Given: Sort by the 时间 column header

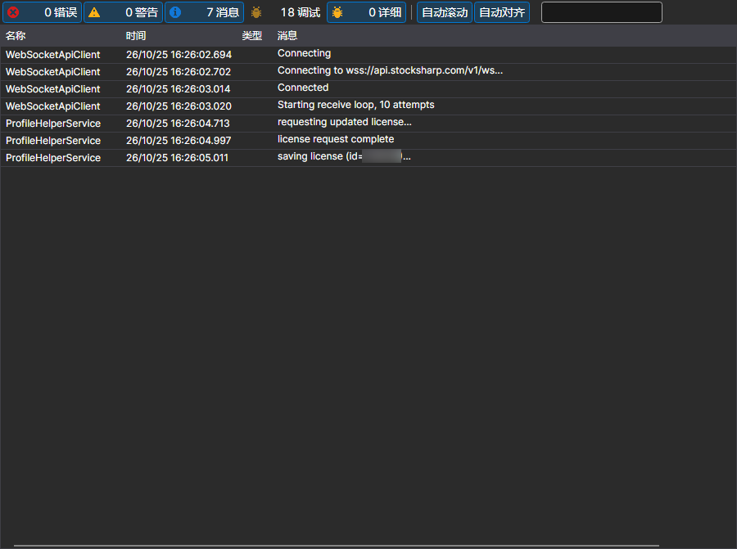Looking at the screenshot, I should 136,36.
